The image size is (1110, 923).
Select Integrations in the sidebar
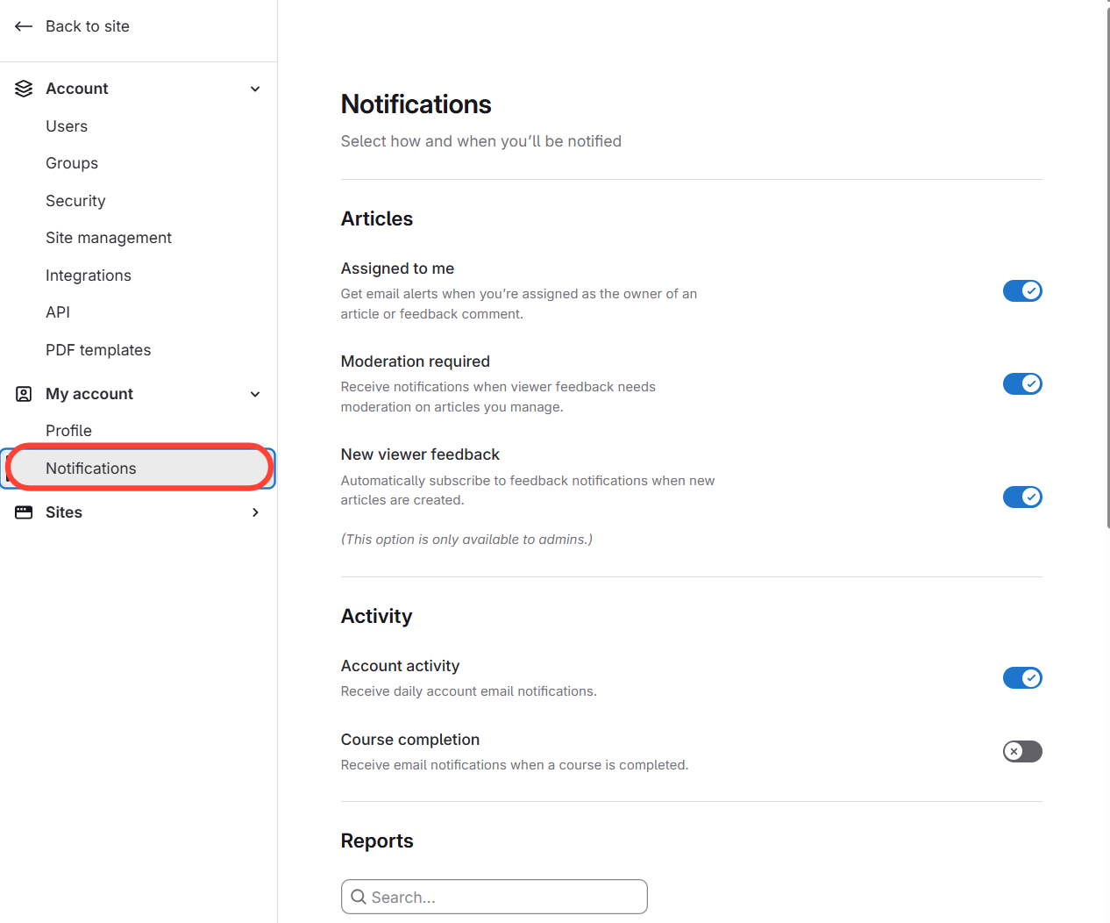(89, 275)
